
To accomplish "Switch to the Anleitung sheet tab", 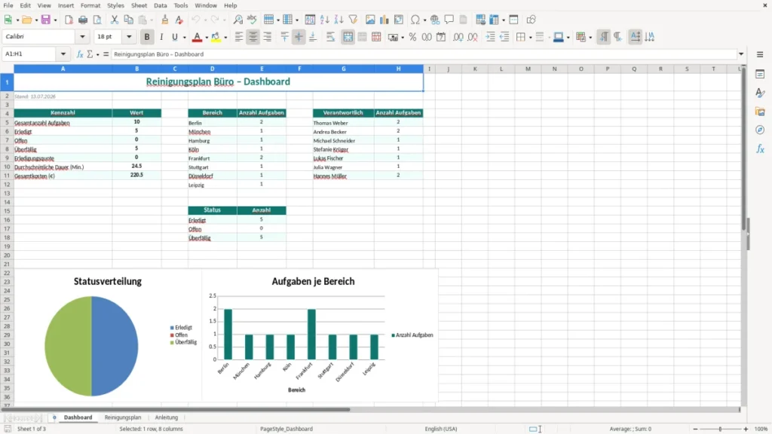I will [167, 417].
